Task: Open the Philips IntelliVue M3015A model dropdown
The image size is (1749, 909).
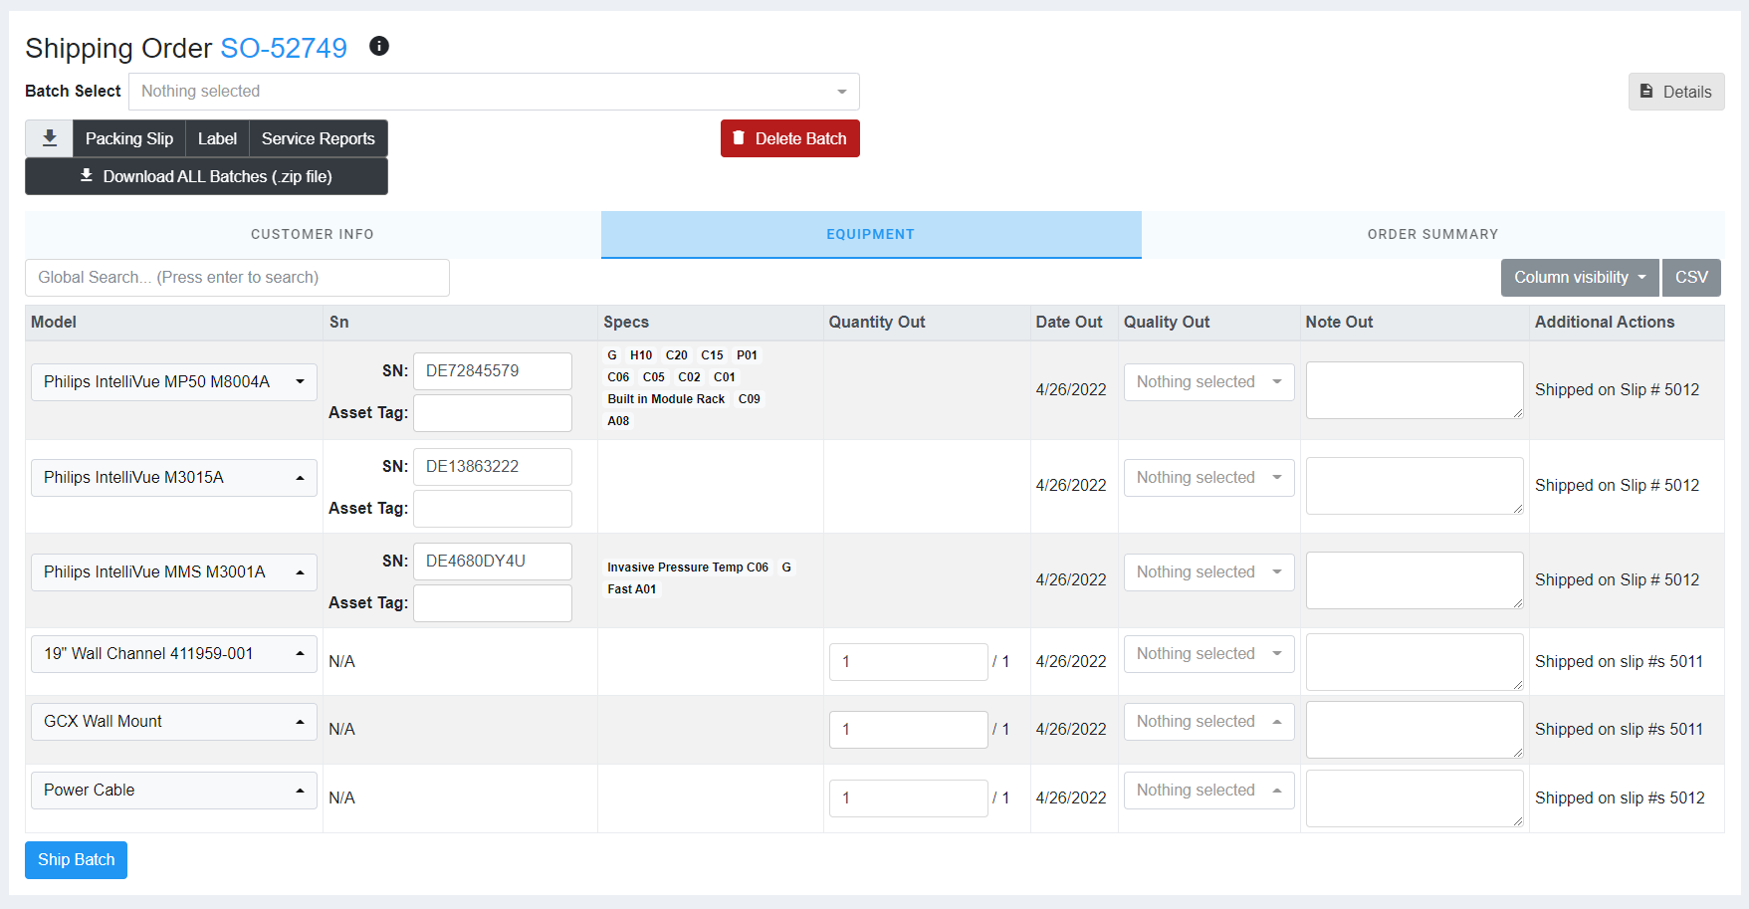Action: [x=174, y=478]
